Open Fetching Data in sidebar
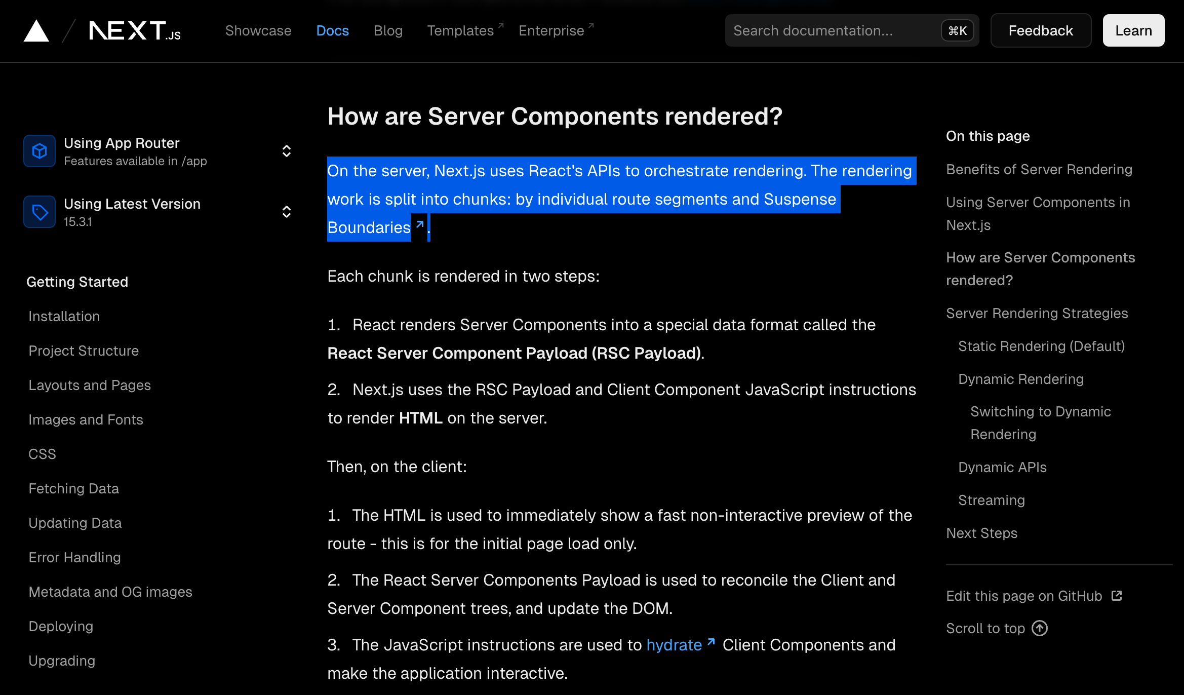 73,488
